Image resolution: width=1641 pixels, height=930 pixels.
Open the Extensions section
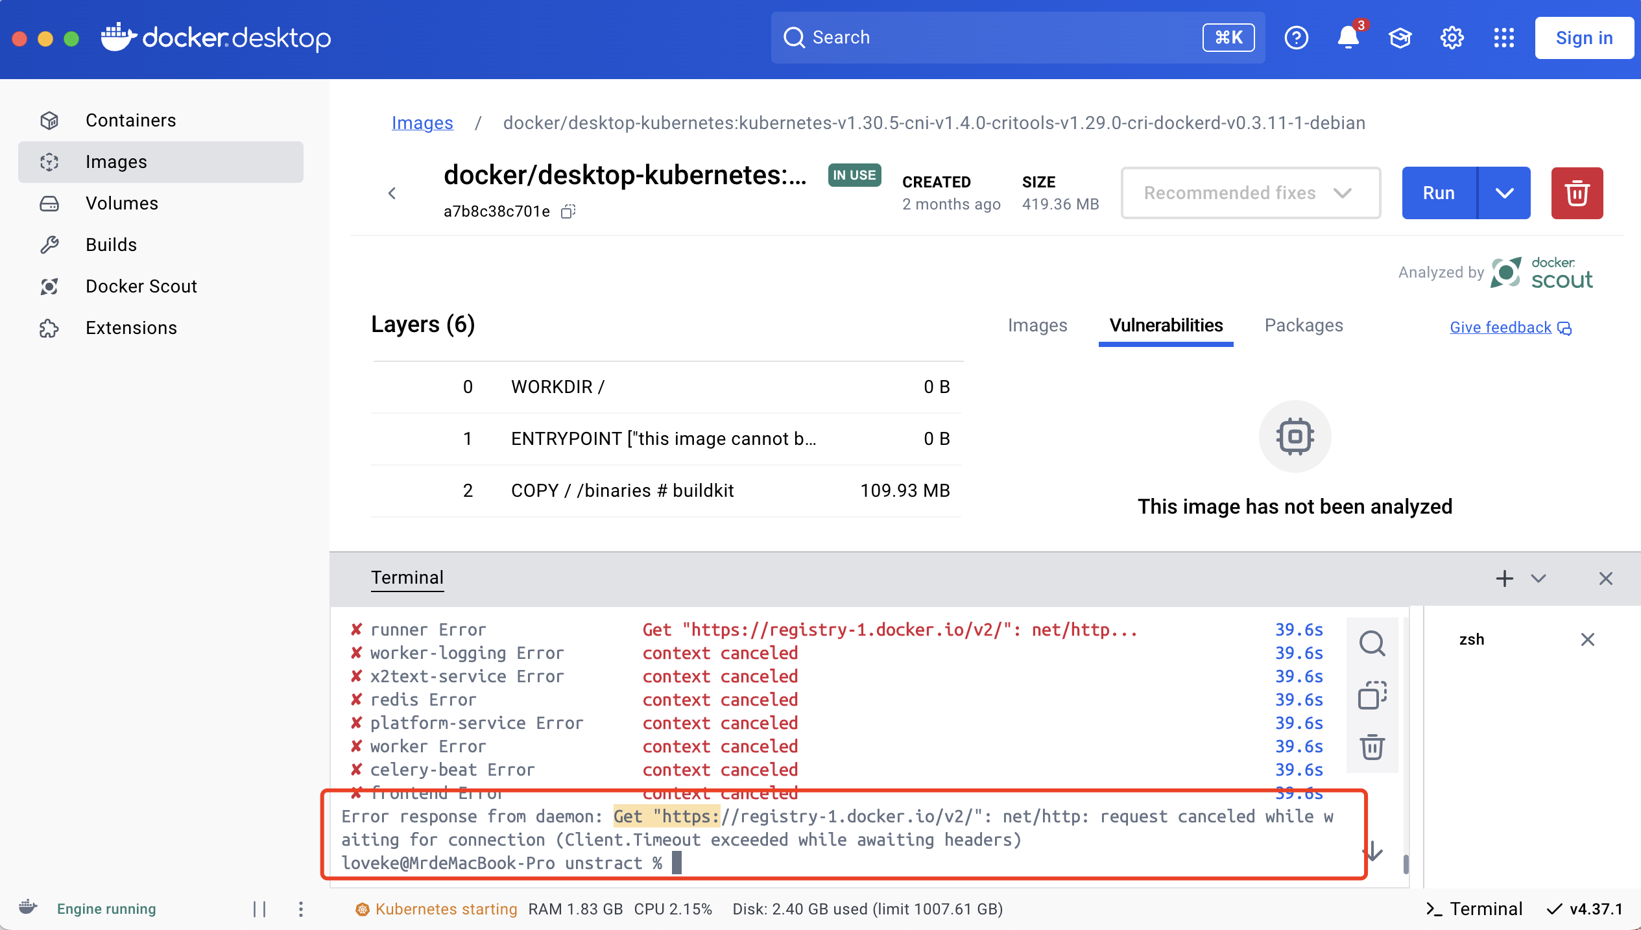(x=131, y=328)
